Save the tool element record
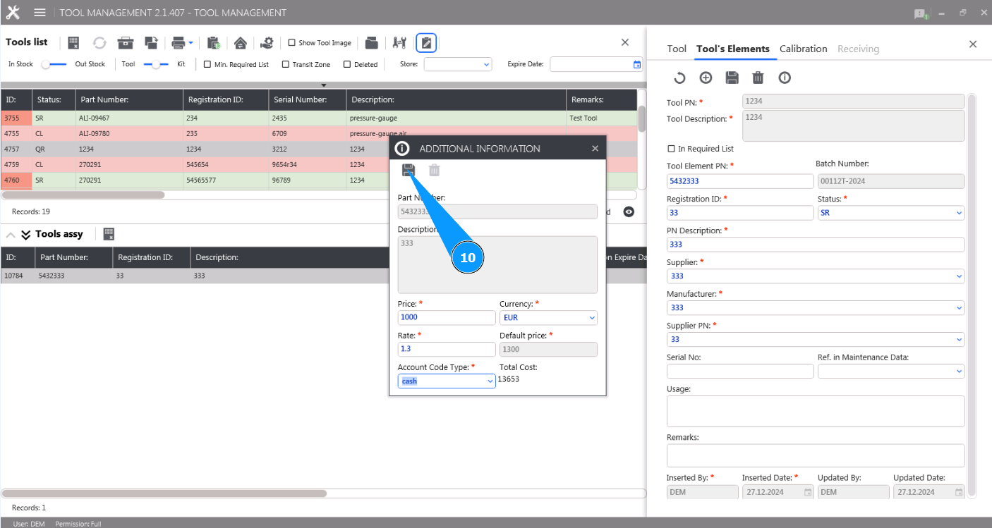The height and width of the screenshot is (528, 992). (732, 78)
